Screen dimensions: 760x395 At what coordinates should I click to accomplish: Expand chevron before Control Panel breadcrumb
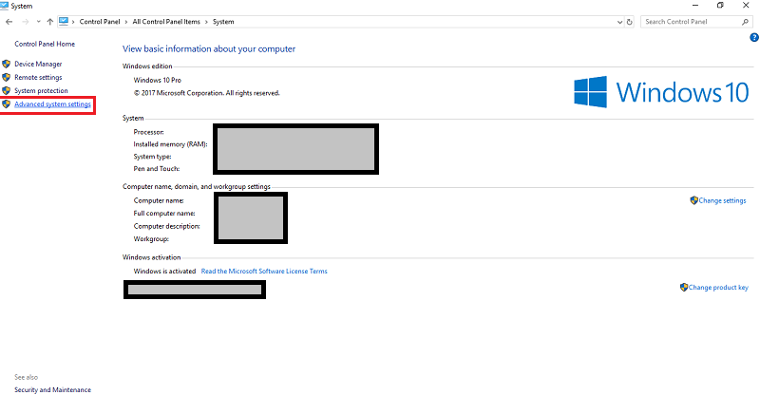(73, 22)
